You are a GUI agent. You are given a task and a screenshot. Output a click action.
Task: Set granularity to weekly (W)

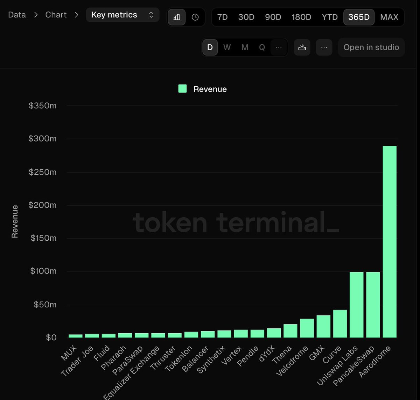tap(227, 47)
